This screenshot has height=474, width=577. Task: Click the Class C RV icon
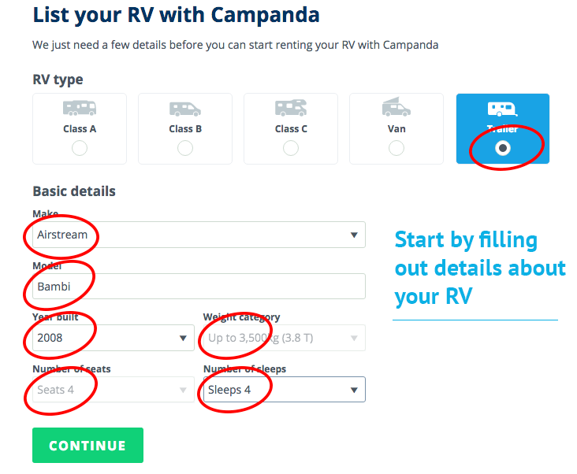pos(291,108)
